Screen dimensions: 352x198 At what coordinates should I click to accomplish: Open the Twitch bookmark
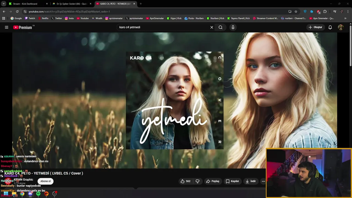(x=30, y=18)
